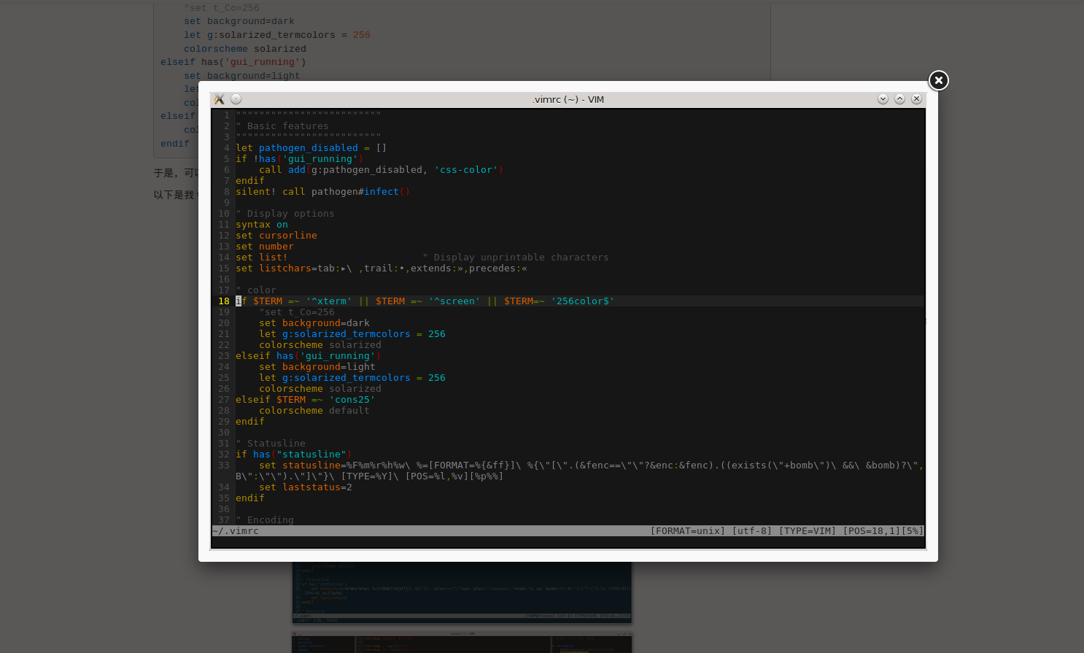
Task: Click 'set list!' on line 14
Action: [x=262, y=258]
